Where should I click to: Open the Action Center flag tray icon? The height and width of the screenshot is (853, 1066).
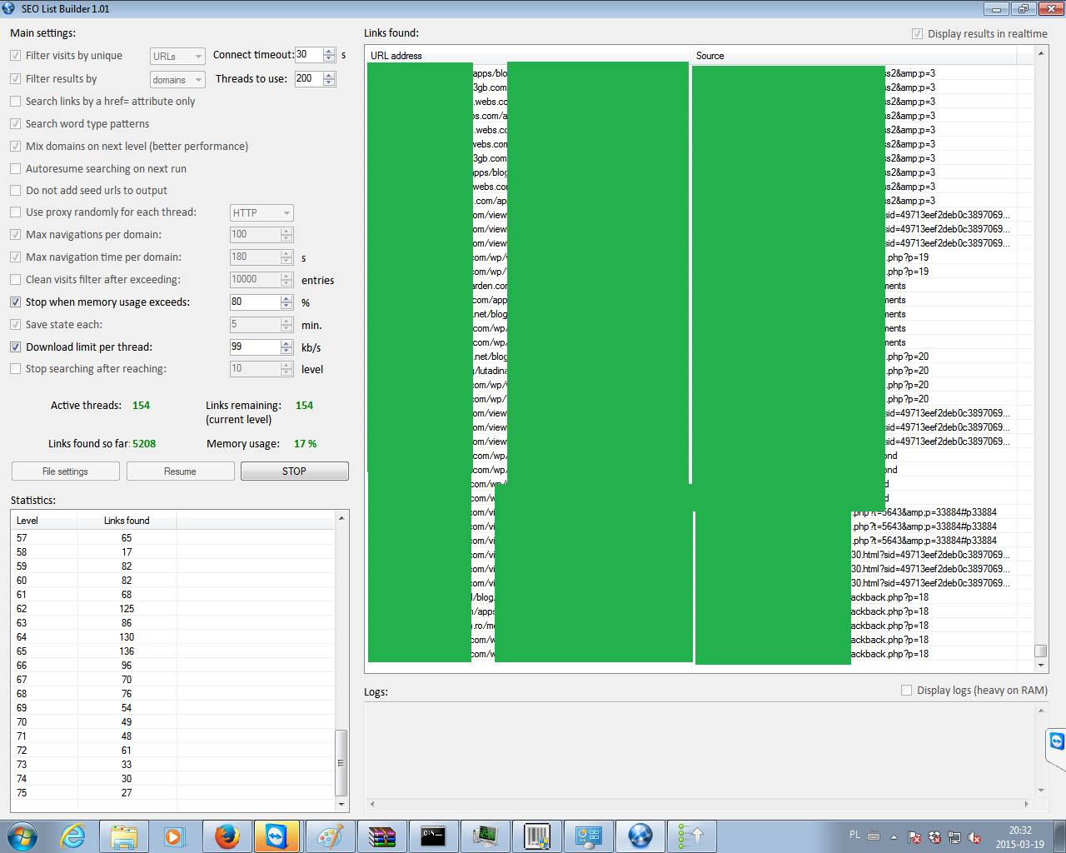click(914, 837)
